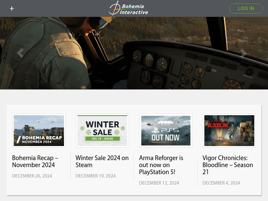Open Vigor Chronicles: Bloodline Season 21 headline
The height and width of the screenshot is (201, 268).
(228, 165)
